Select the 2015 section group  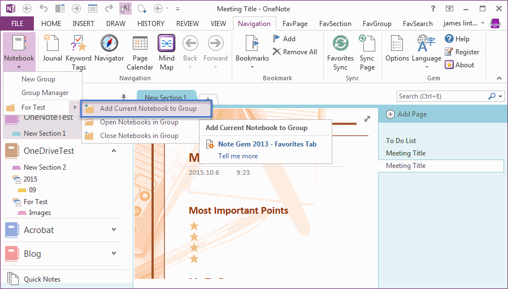tap(30, 179)
